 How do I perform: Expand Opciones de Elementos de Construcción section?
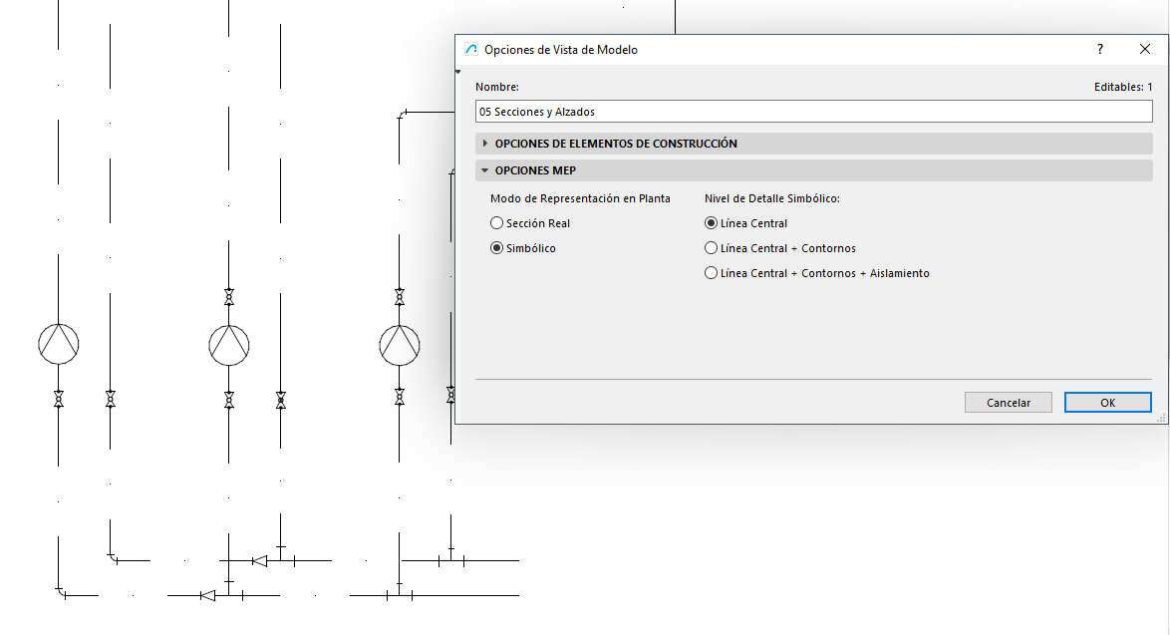[813, 144]
